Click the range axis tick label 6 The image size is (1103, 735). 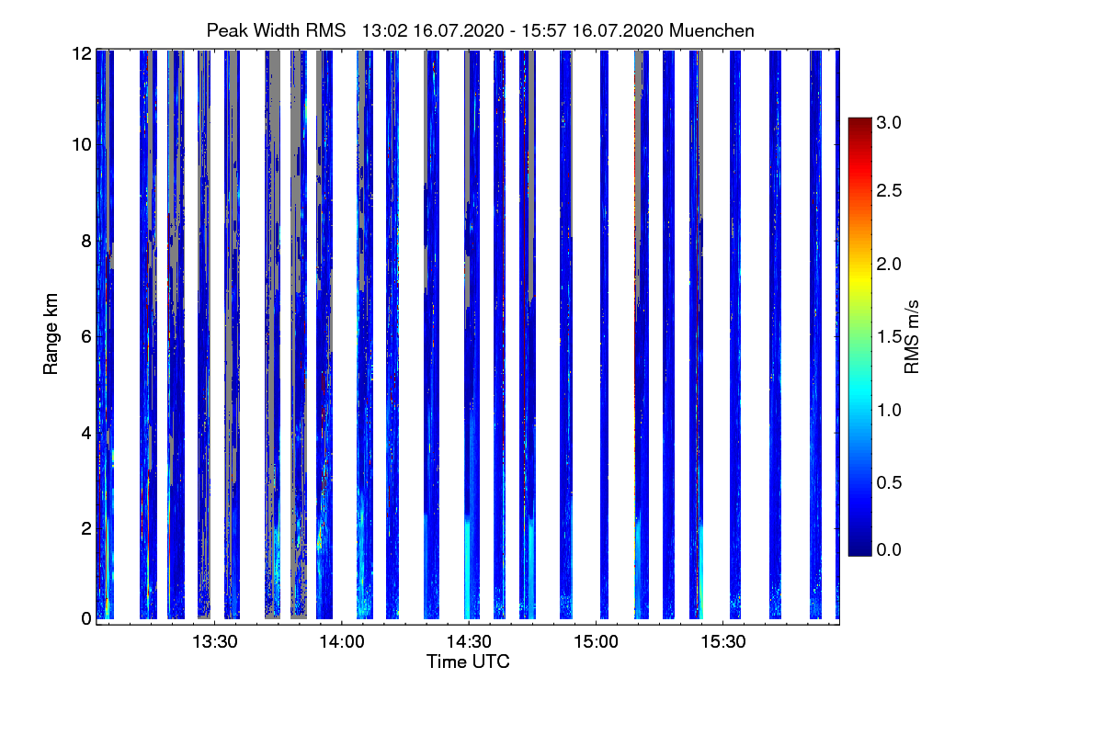pos(86,336)
